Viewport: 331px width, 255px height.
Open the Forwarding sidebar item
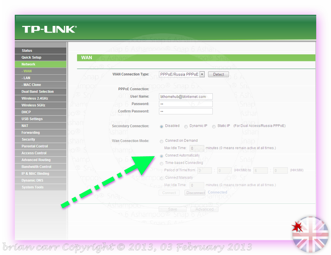(x=40, y=132)
